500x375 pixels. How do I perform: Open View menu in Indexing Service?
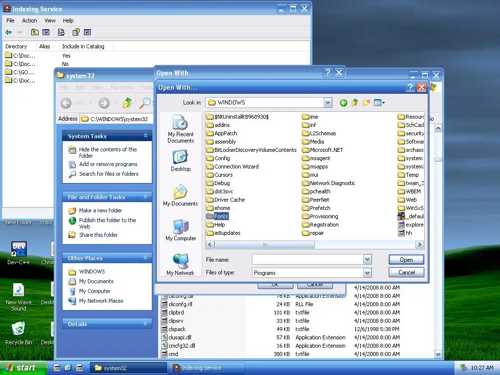[x=50, y=21]
